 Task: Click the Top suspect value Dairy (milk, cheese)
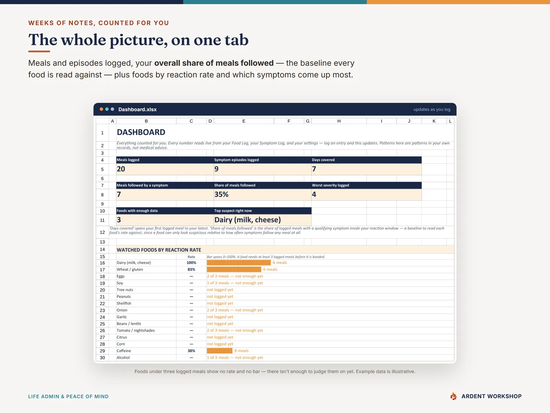[262, 220]
